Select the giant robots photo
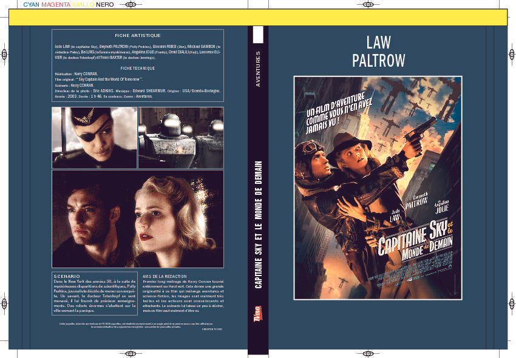This screenshot has width=516, height=358. coord(181,138)
